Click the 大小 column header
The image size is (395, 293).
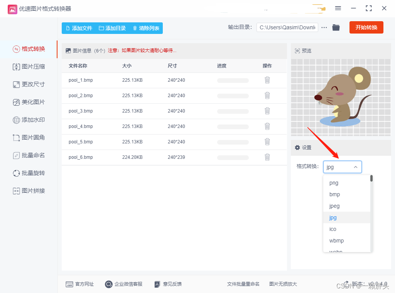click(x=127, y=66)
